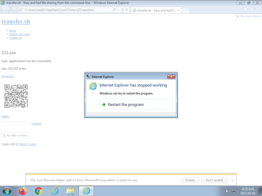Click the 'size: 324,192 bytes' text

14,69
